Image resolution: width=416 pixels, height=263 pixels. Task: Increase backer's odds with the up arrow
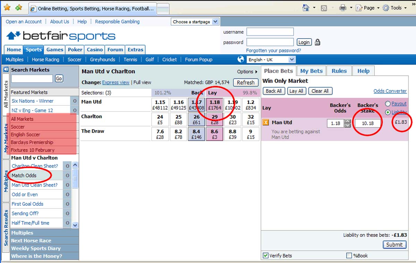[x=347, y=121]
